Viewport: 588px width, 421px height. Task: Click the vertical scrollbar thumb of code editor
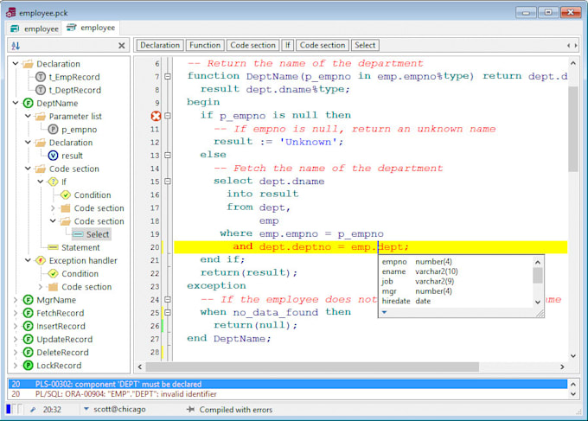573,129
